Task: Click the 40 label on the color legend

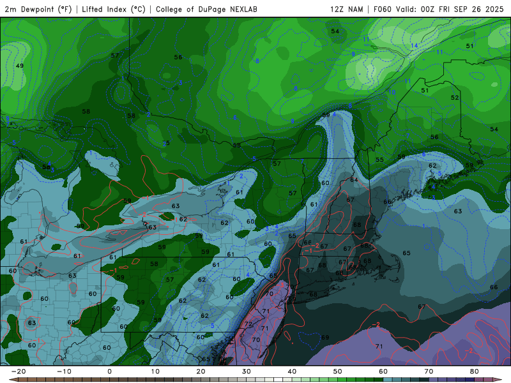Action: (292, 372)
